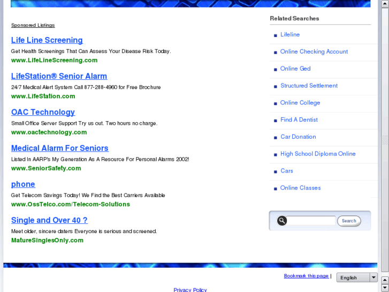Visit www.LifeLineScreening.com green URL

click(55, 61)
